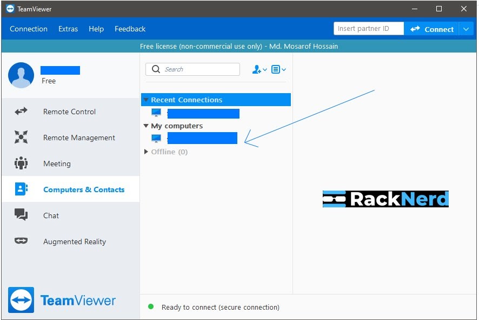Click the user profile avatar
Screen dimensions: 479x320
(x=21, y=75)
